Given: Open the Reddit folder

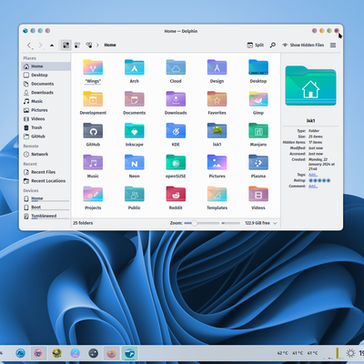Looking at the screenshot, I should [x=176, y=194].
